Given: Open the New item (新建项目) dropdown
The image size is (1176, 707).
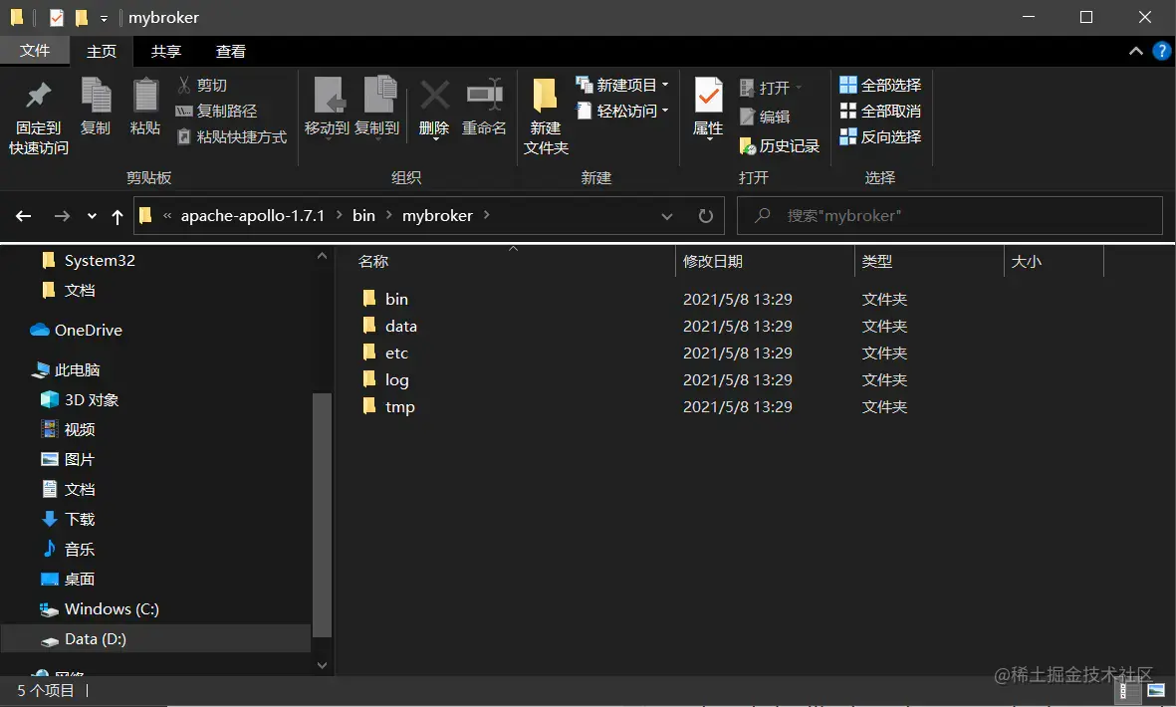Looking at the screenshot, I should 621,85.
